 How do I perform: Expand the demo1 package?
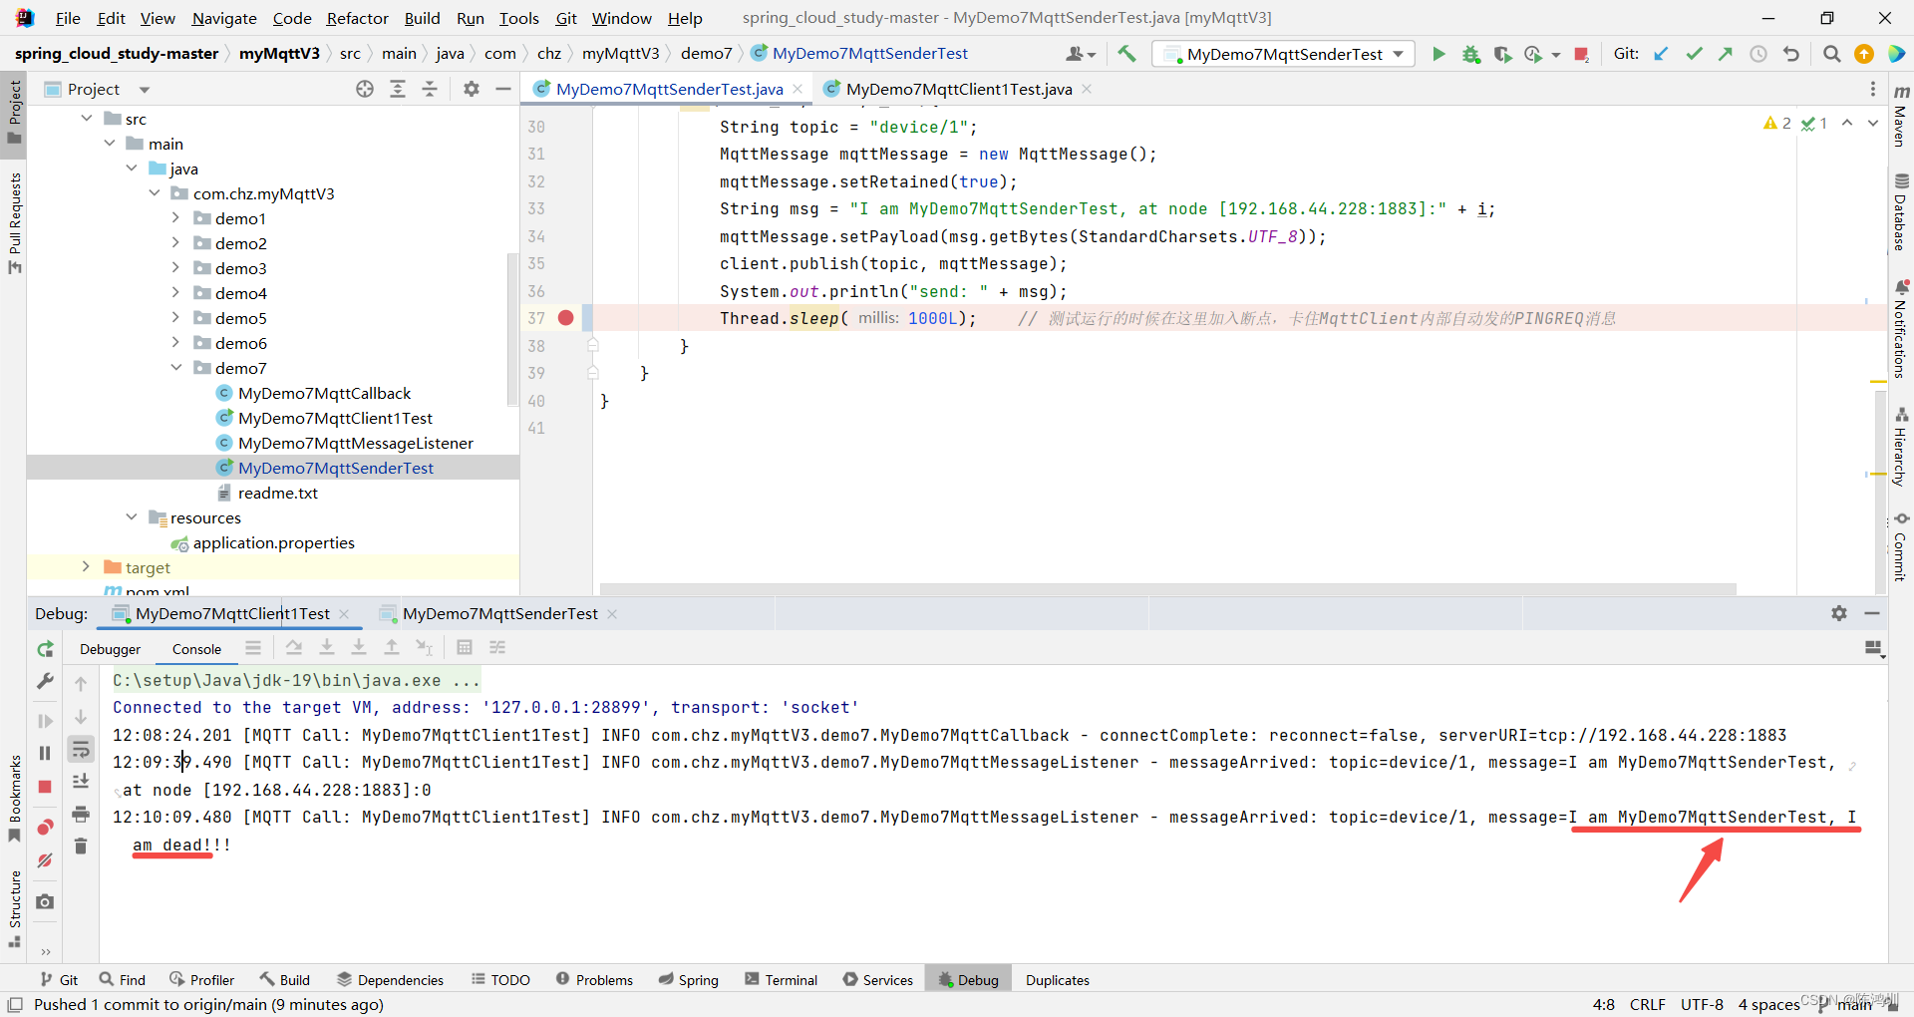[x=175, y=218]
